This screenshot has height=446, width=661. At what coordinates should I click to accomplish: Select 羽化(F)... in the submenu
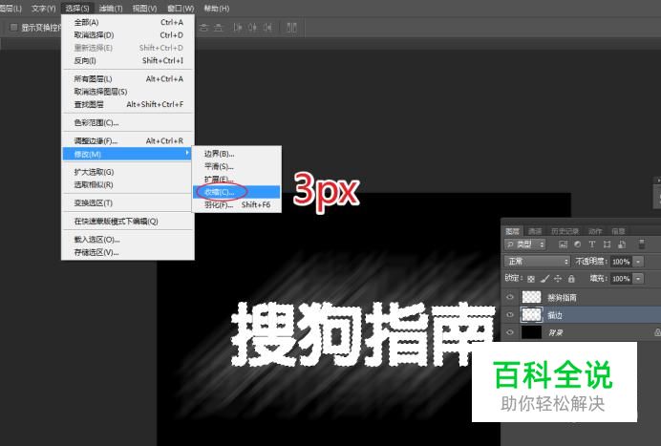click(237, 205)
